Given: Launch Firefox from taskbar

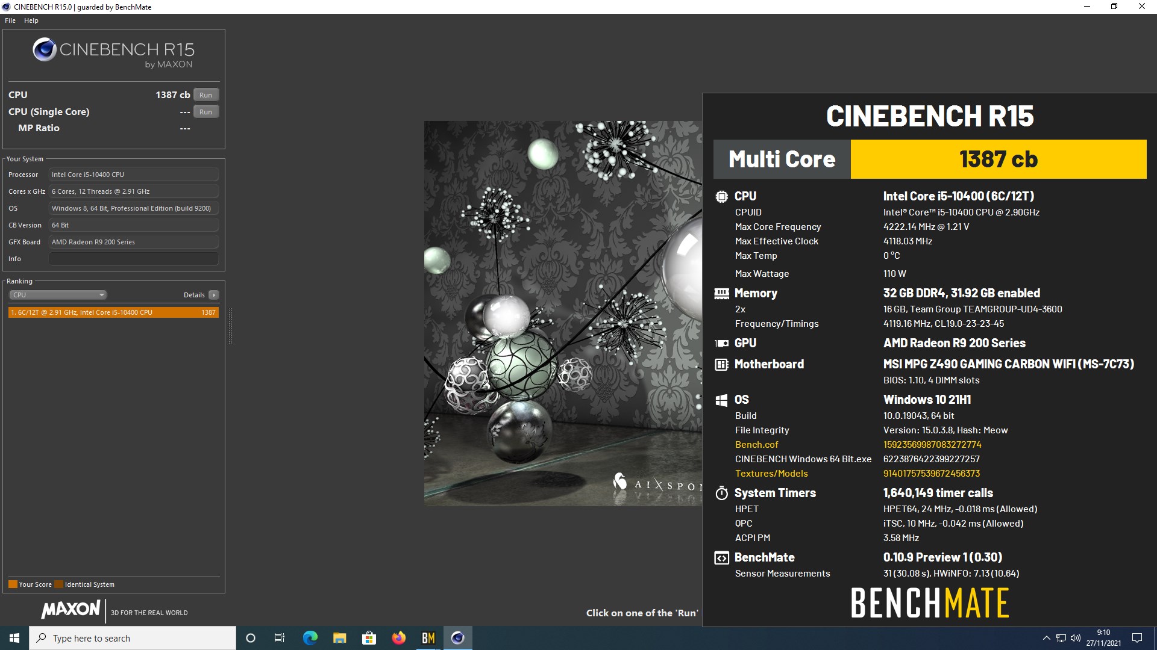Looking at the screenshot, I should 398,638.
